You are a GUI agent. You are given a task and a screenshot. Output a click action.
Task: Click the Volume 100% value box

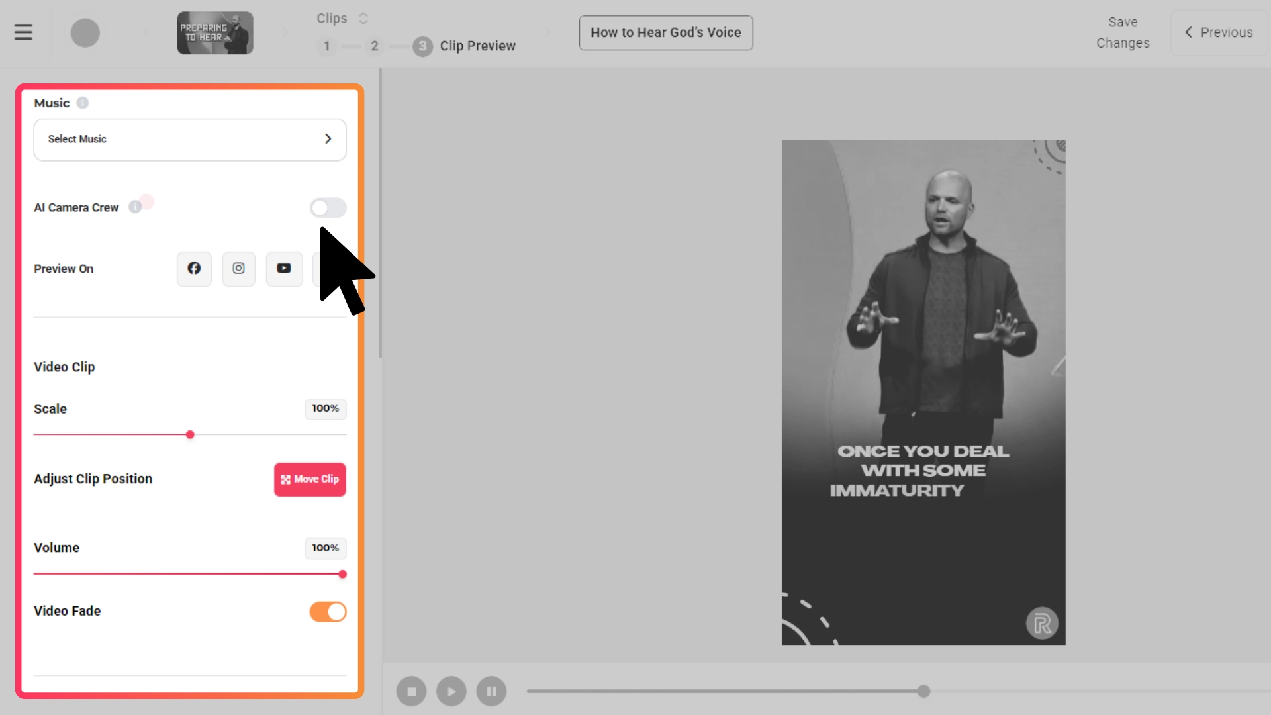[x=325, y=548]
